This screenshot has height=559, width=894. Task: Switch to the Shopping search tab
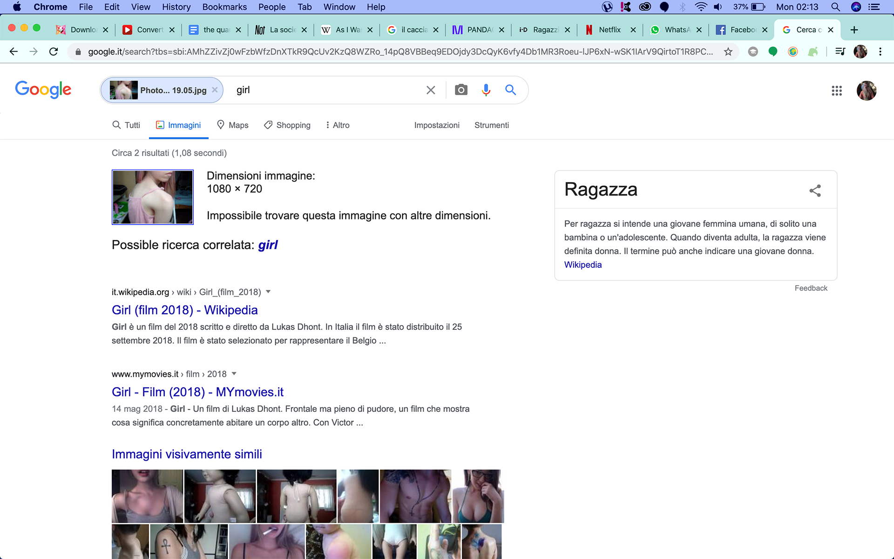click(x=287, y=125)
